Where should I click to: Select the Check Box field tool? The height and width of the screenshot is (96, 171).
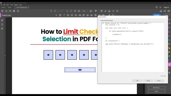pyautogui.click(x=72, y=15)
